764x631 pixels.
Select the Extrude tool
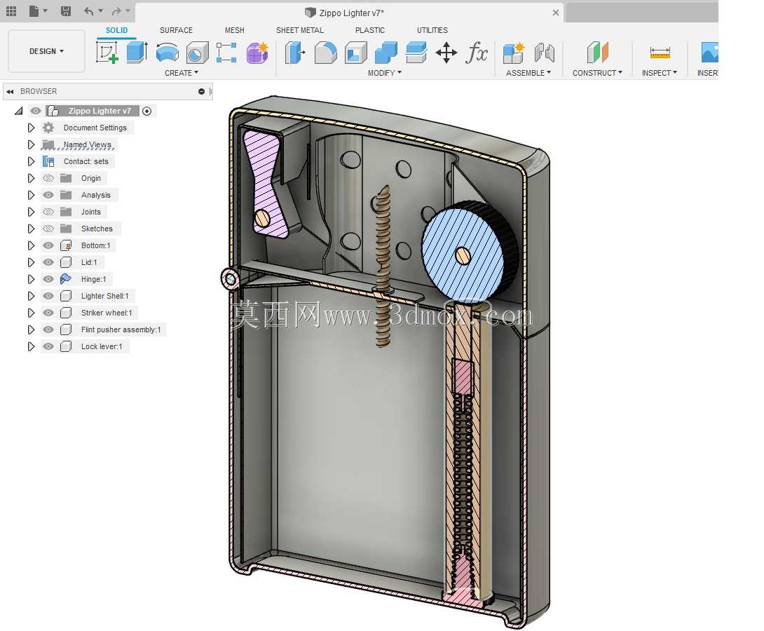coord(137,52)
